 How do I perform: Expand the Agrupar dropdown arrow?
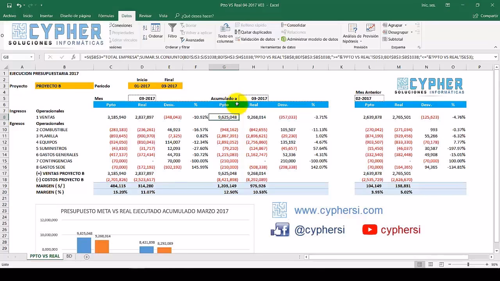coord(405,25)
